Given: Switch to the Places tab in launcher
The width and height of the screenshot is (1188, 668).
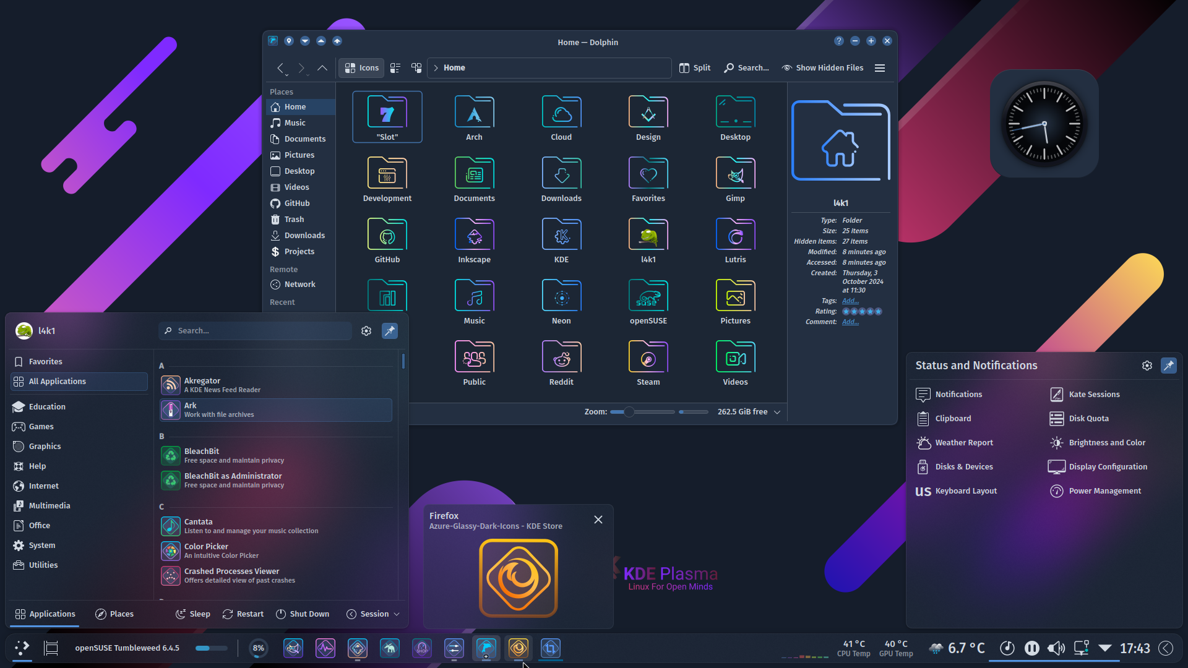Looking at the screenshot, I should [114, 614].
